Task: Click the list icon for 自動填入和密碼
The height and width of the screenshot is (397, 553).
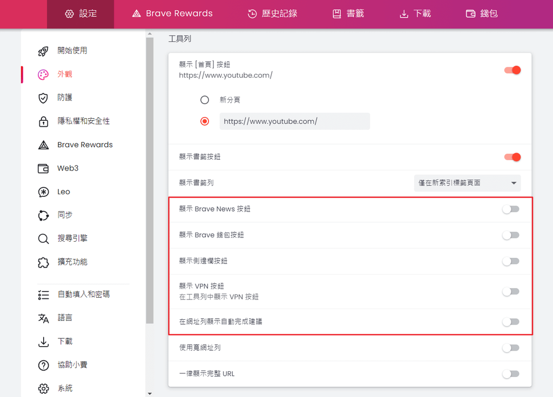Action: click(43, 295)
